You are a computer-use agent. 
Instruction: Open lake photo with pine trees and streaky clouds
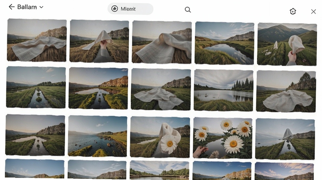[223, 90]
